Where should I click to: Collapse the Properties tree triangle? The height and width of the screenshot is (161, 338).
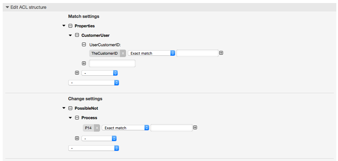click(x=64, y=26)
